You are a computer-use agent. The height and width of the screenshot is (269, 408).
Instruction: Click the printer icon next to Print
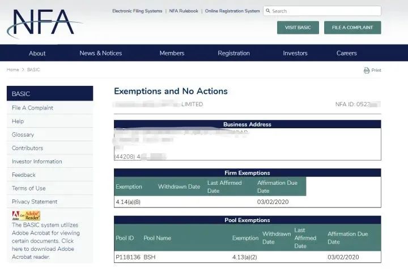point(367,71)
